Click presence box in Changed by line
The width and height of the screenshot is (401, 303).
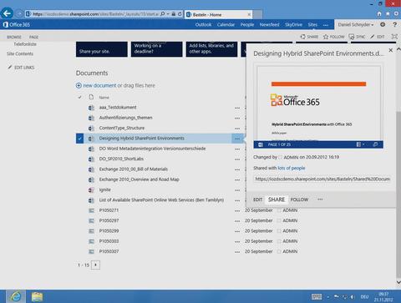tap(281, 158)
